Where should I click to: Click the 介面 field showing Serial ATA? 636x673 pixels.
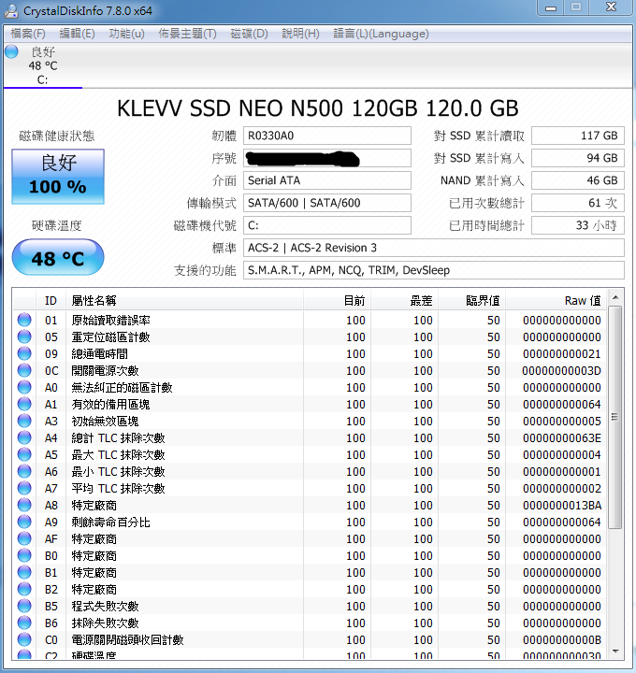(x=326, y=180)
